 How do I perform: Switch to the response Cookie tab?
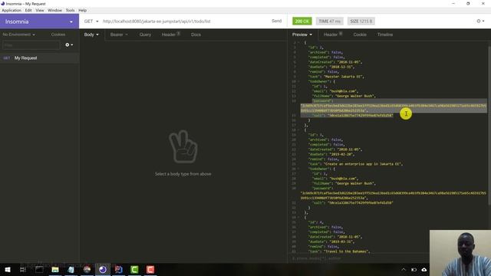360,34
